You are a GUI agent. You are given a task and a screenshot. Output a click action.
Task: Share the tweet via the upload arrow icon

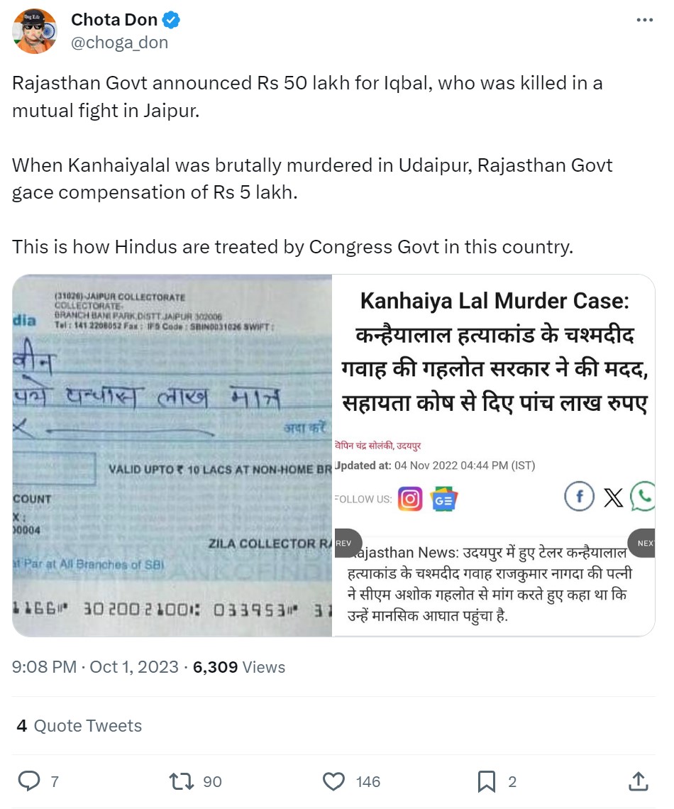point(638,781)
